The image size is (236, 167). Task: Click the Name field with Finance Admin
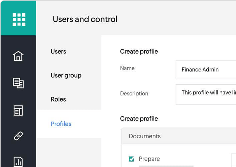tap(206, 69)
